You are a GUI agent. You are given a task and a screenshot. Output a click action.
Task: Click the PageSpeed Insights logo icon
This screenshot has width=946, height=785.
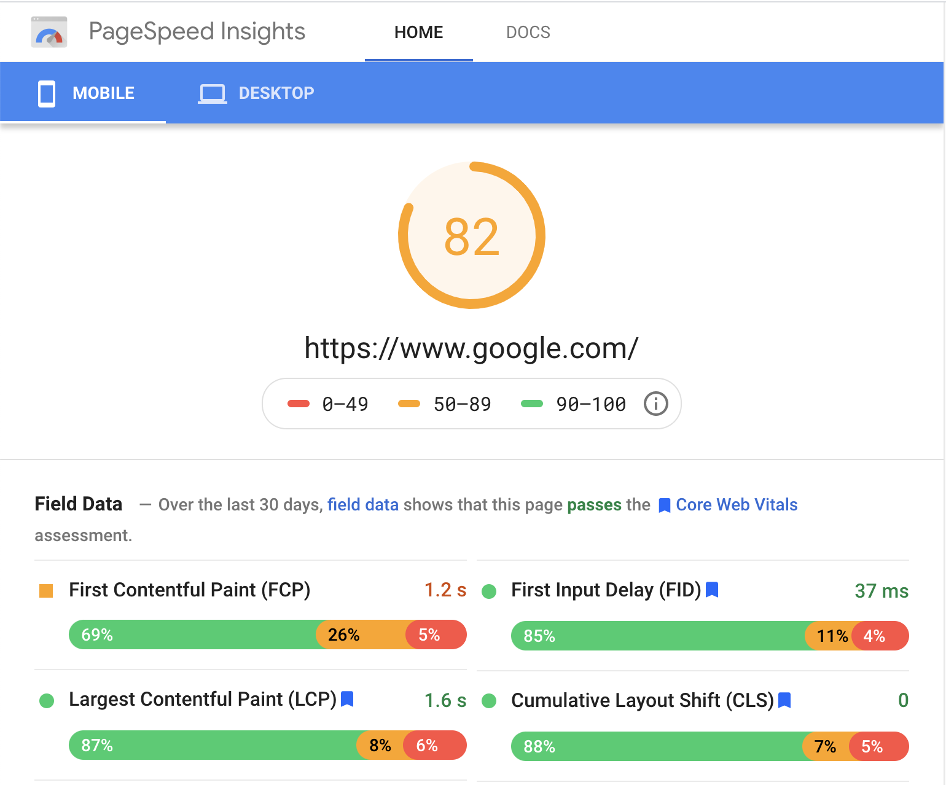(49, 31)
